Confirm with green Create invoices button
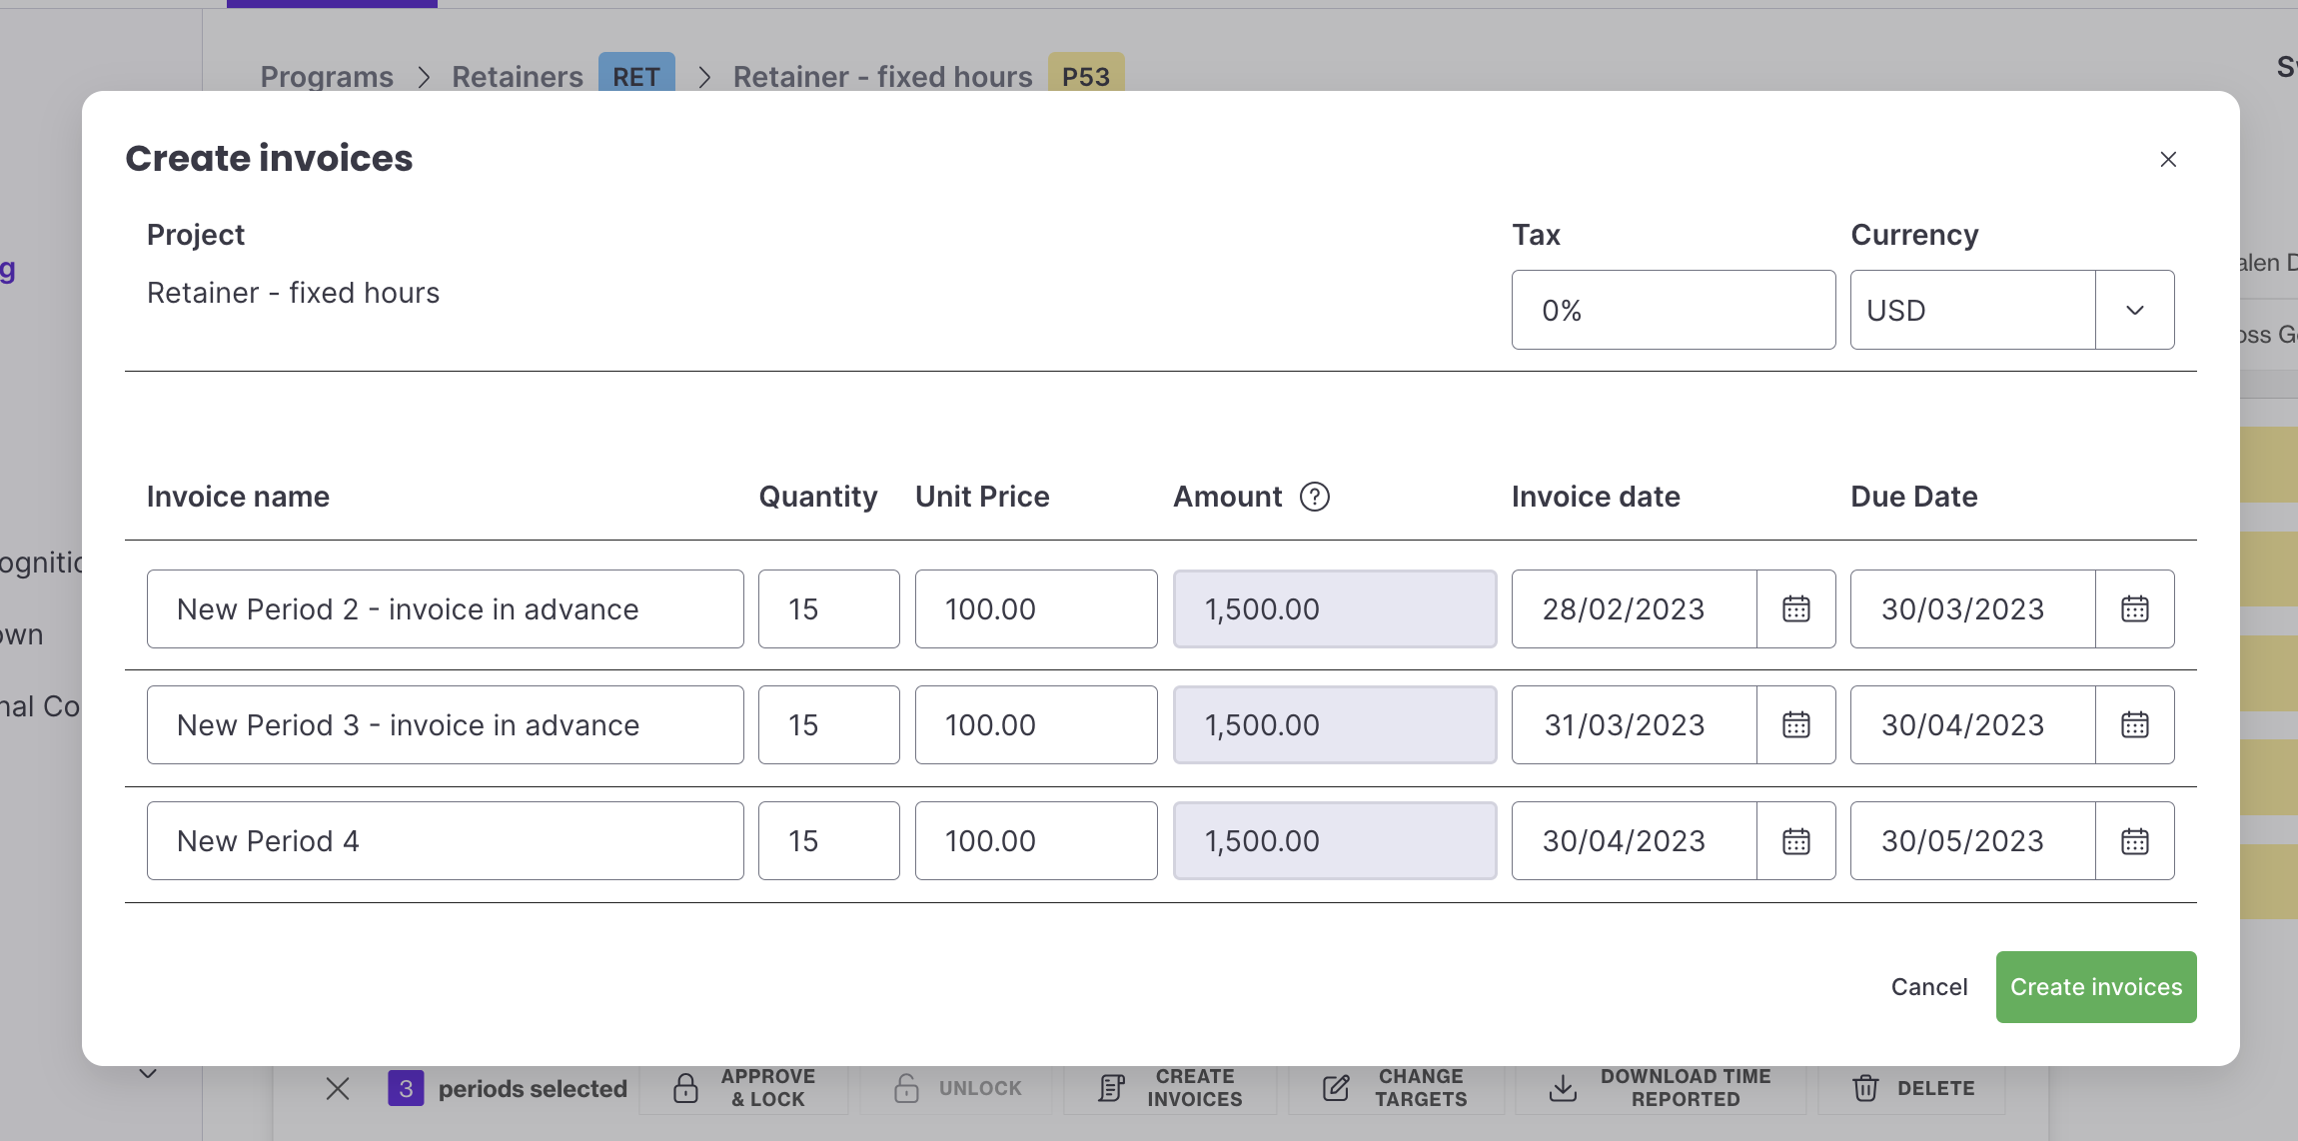The height and width of the screenshot is (1141, 2298). tap(2096, 987)
